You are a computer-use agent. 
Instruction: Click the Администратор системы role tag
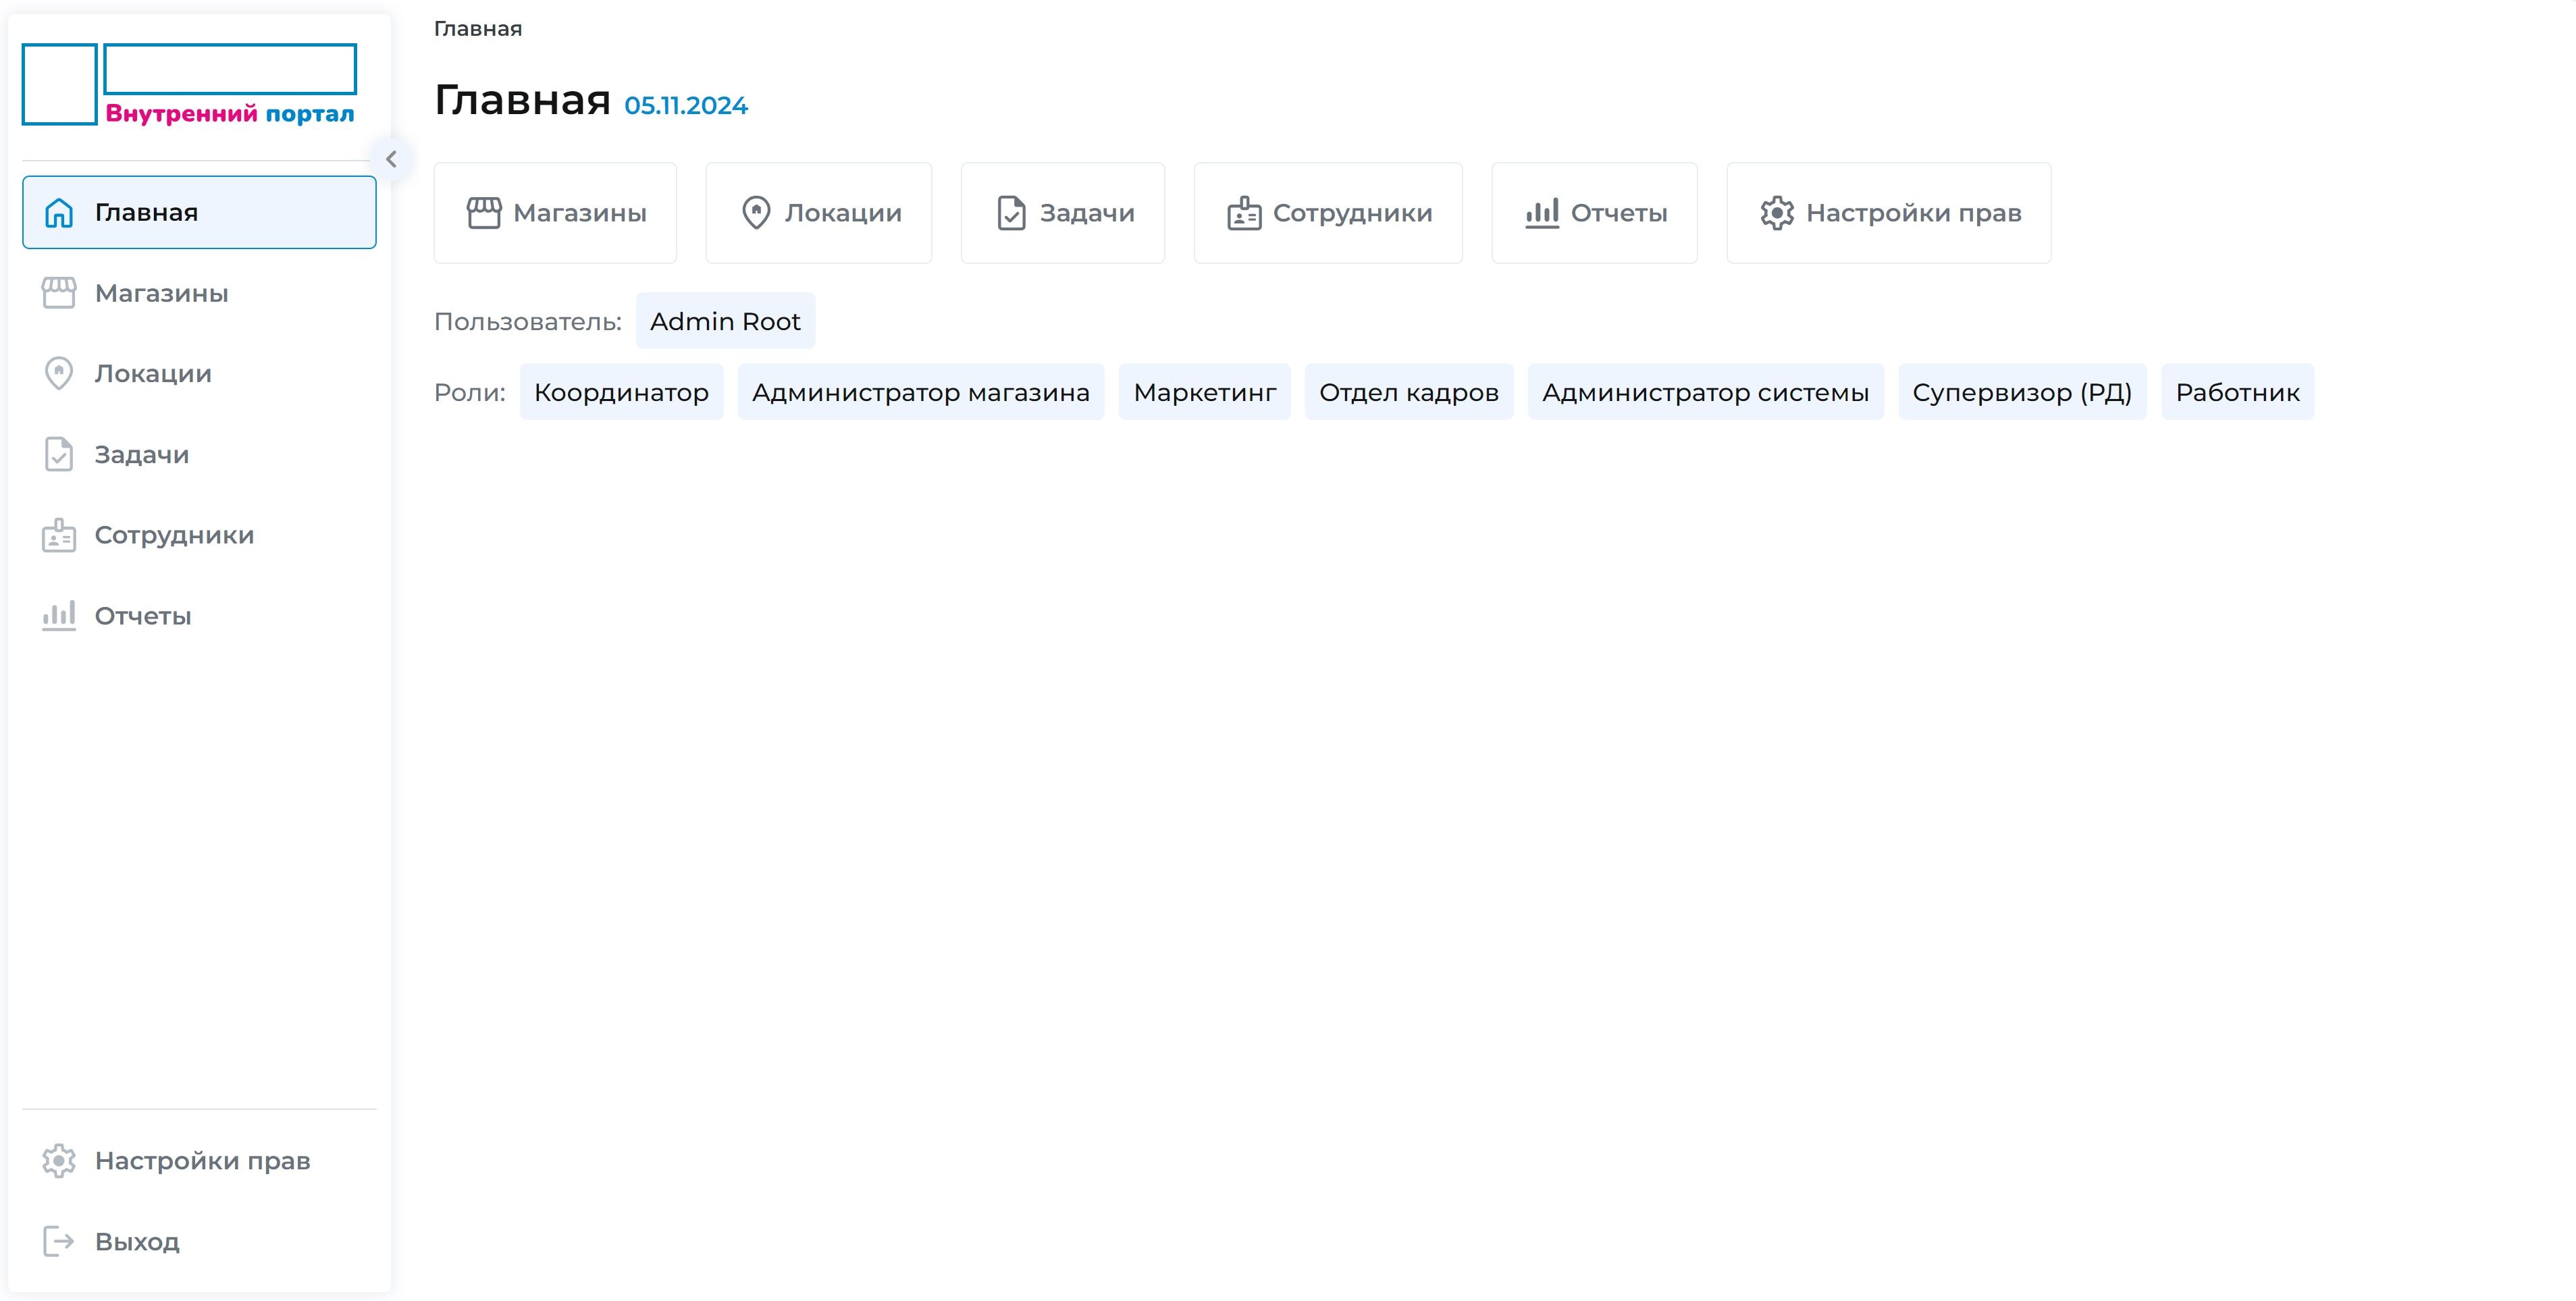pyautogui.click(x=1706, y=392)
